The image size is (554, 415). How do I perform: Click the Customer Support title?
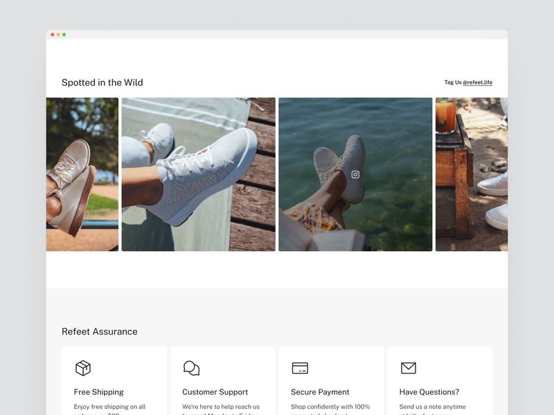click(x=215, y=392)
